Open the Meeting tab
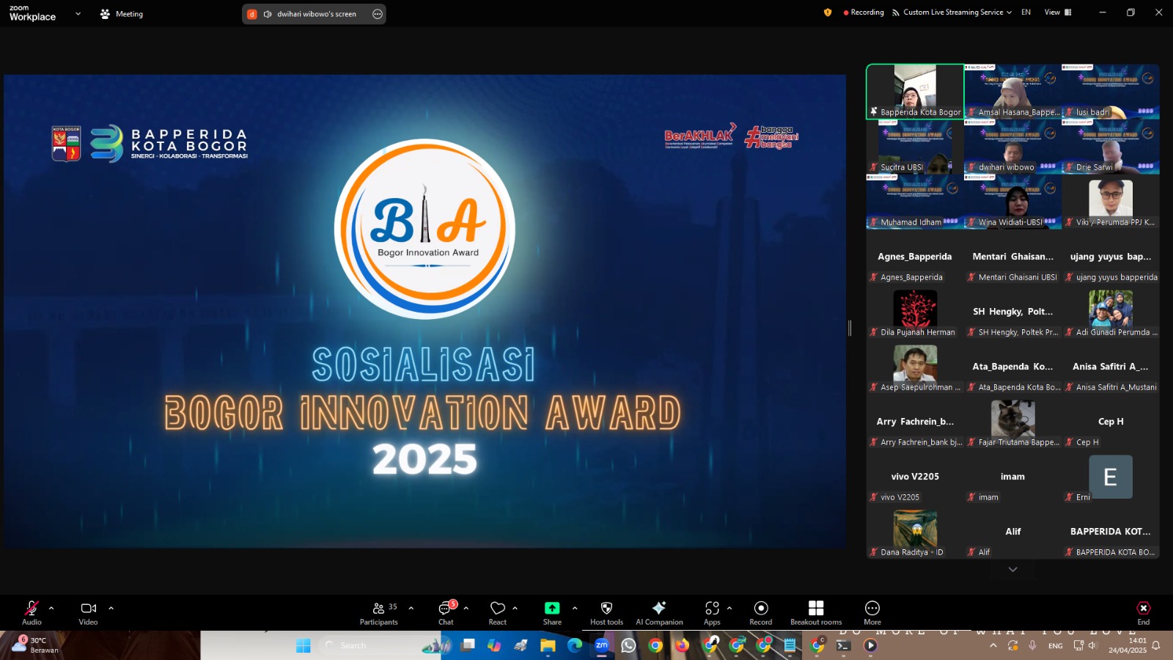This screenshot has width=1173, height=660. click(x=122, y=14)
